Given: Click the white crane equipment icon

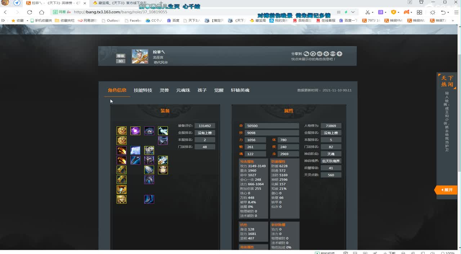Looking at the screenshot, I should point(163,131).
